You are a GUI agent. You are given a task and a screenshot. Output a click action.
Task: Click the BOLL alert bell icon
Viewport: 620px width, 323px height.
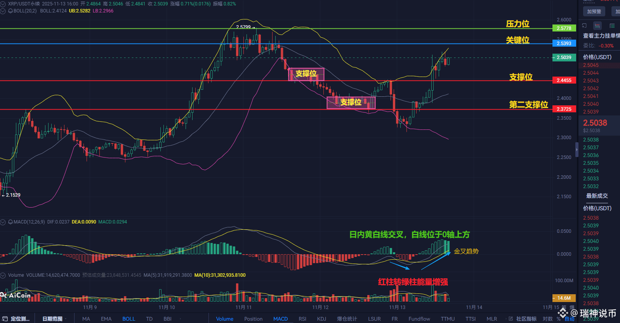tap(10, 11)
